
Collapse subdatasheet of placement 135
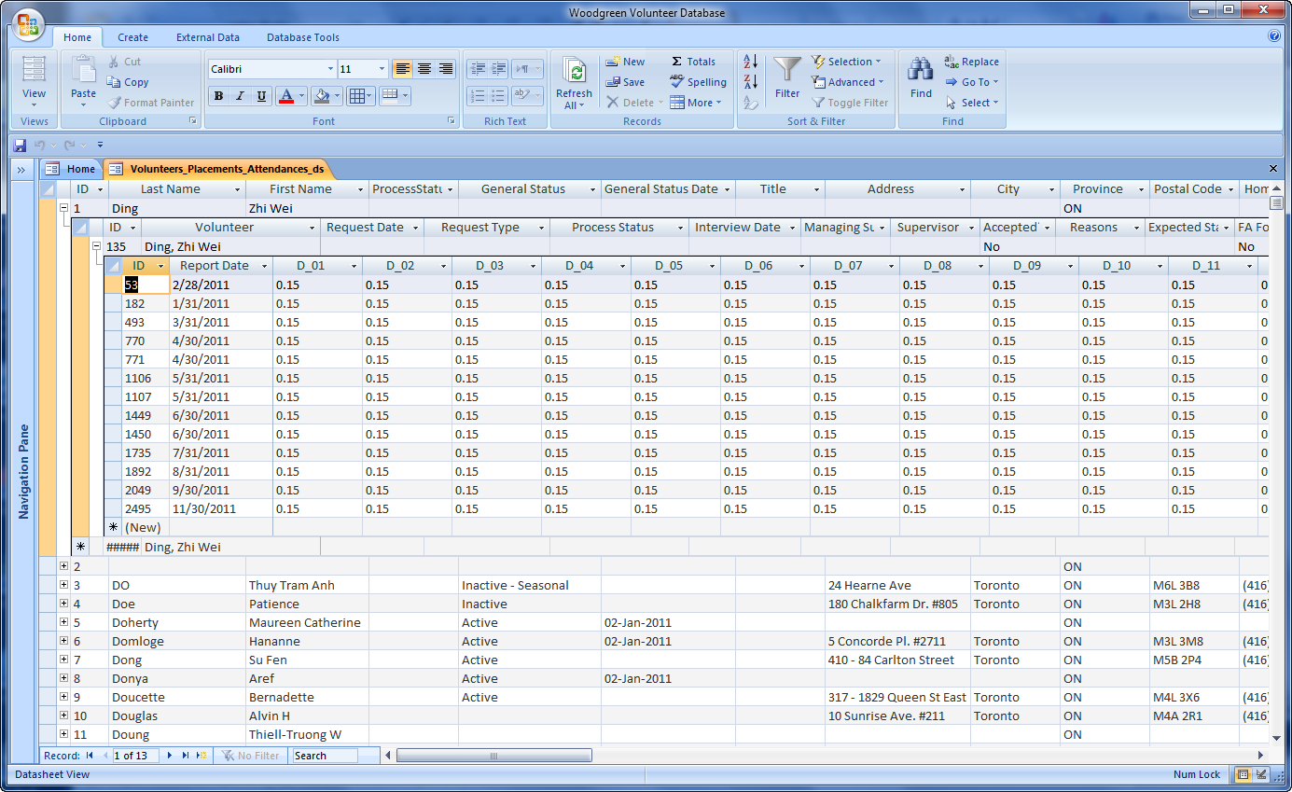click(96, 246)
